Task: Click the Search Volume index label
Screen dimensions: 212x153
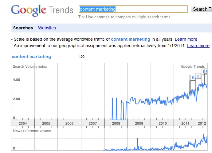Action: pos(30,66)
